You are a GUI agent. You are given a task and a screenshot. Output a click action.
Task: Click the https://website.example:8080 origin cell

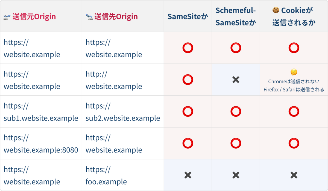coord(41,144)
